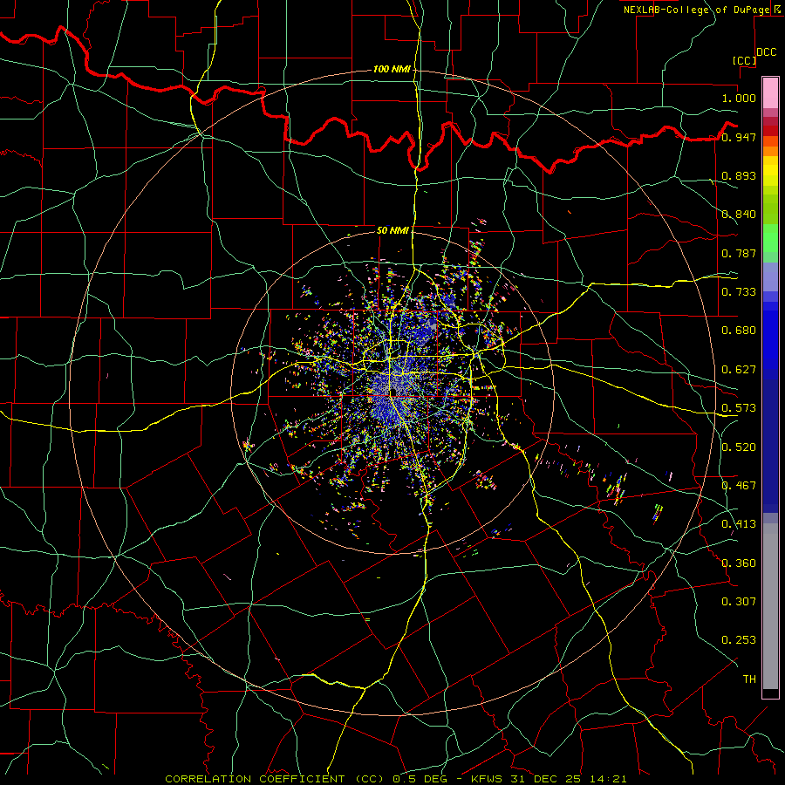Click the 1.000 value on the scale
Screen dimensions: 785x785
click(x=739, y=98)
